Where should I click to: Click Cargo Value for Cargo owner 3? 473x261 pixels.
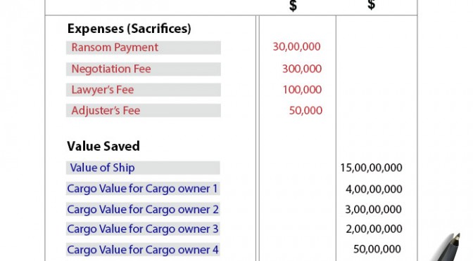143,229
